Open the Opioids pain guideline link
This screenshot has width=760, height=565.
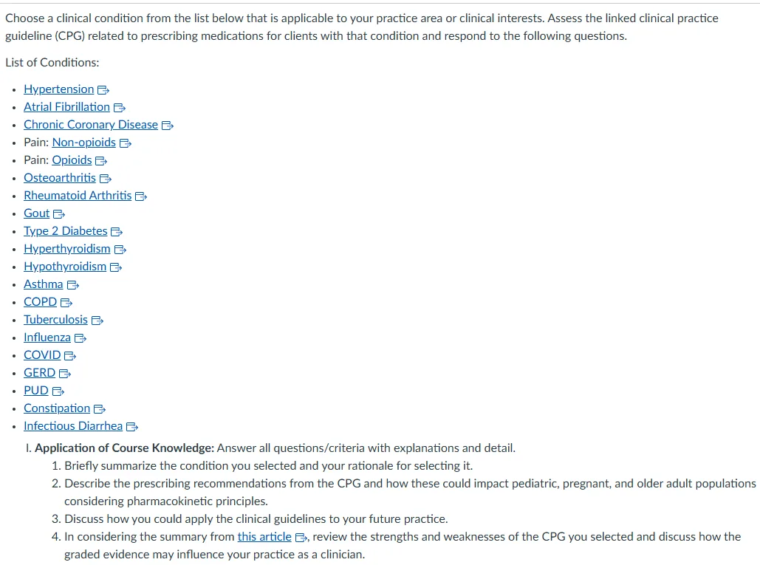point(72,160)
